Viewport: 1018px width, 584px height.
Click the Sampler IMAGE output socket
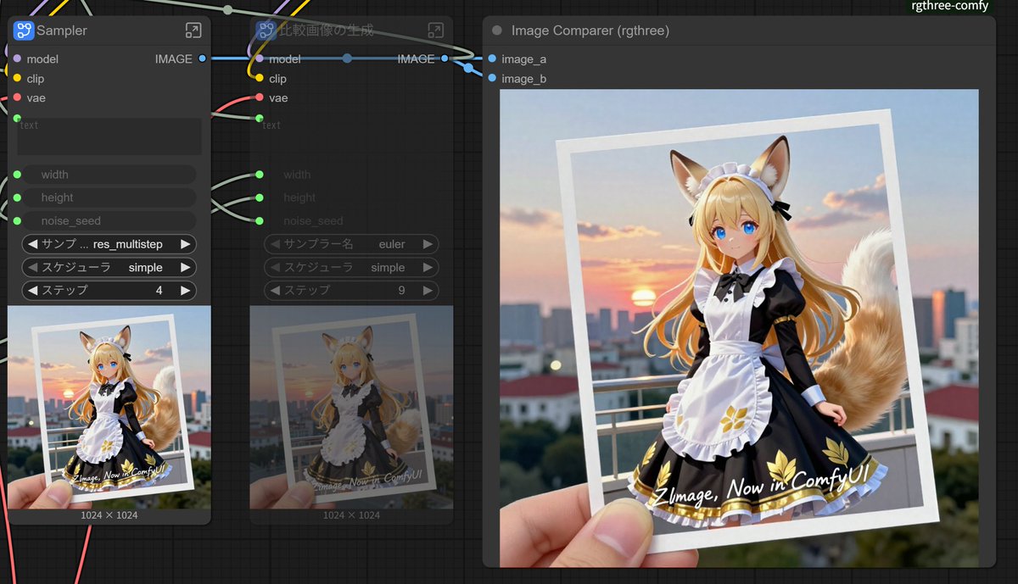coord(202,59)
